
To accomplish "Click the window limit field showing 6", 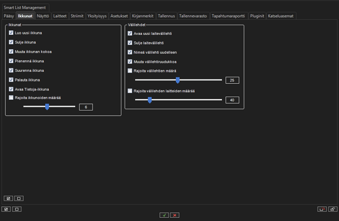I will click(x=86, y=107).
